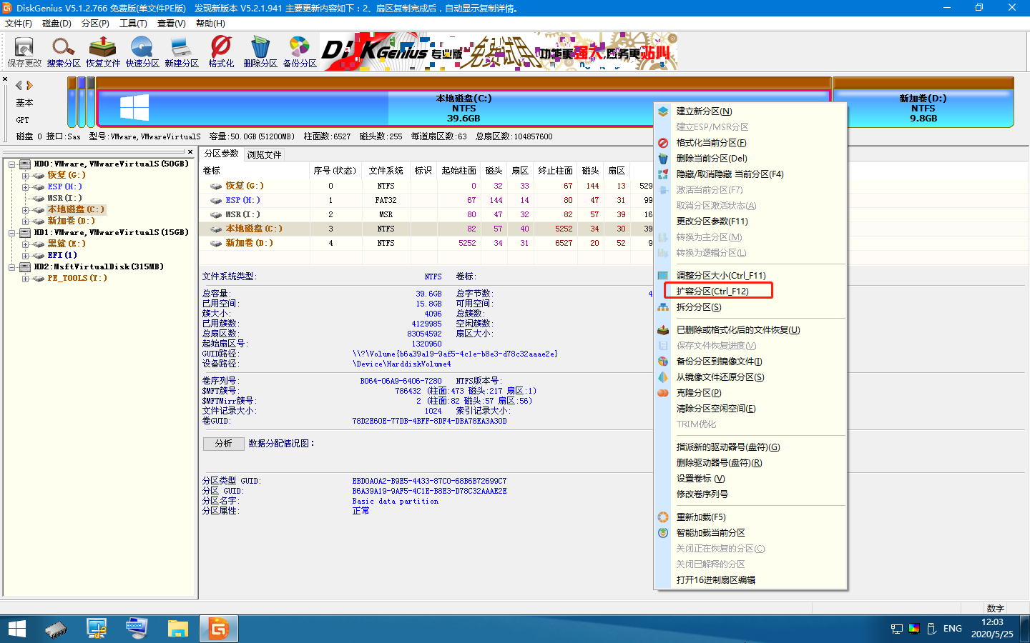Choose 扩容分区(Ctrl_F12) from context menu
1030x643 pixels.
(712, 291)
